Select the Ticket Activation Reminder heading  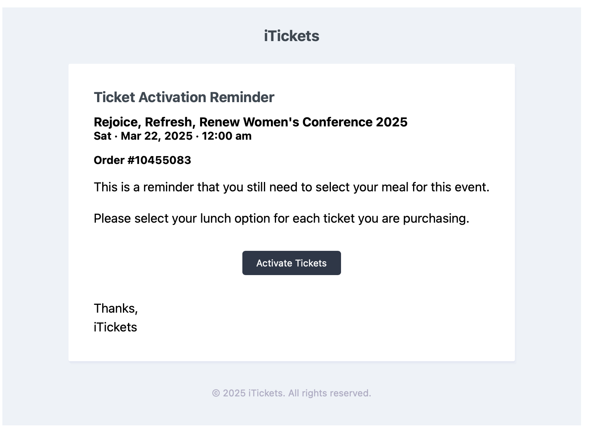click(x=184, y=97)
